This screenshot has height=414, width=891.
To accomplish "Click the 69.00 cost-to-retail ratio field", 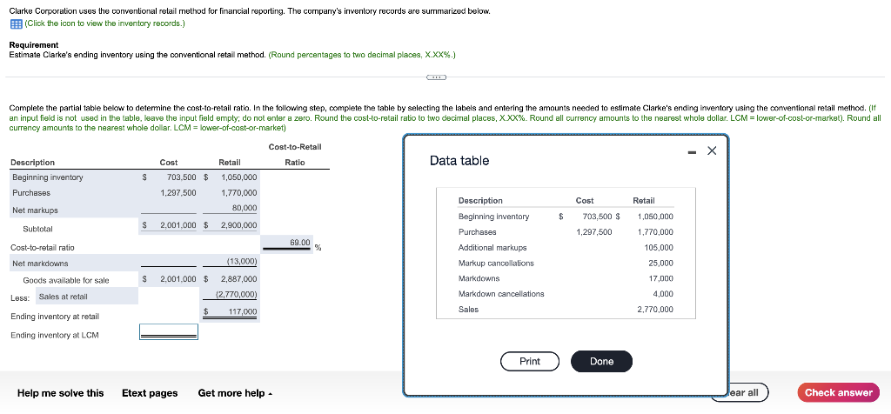I will (286, 243).
